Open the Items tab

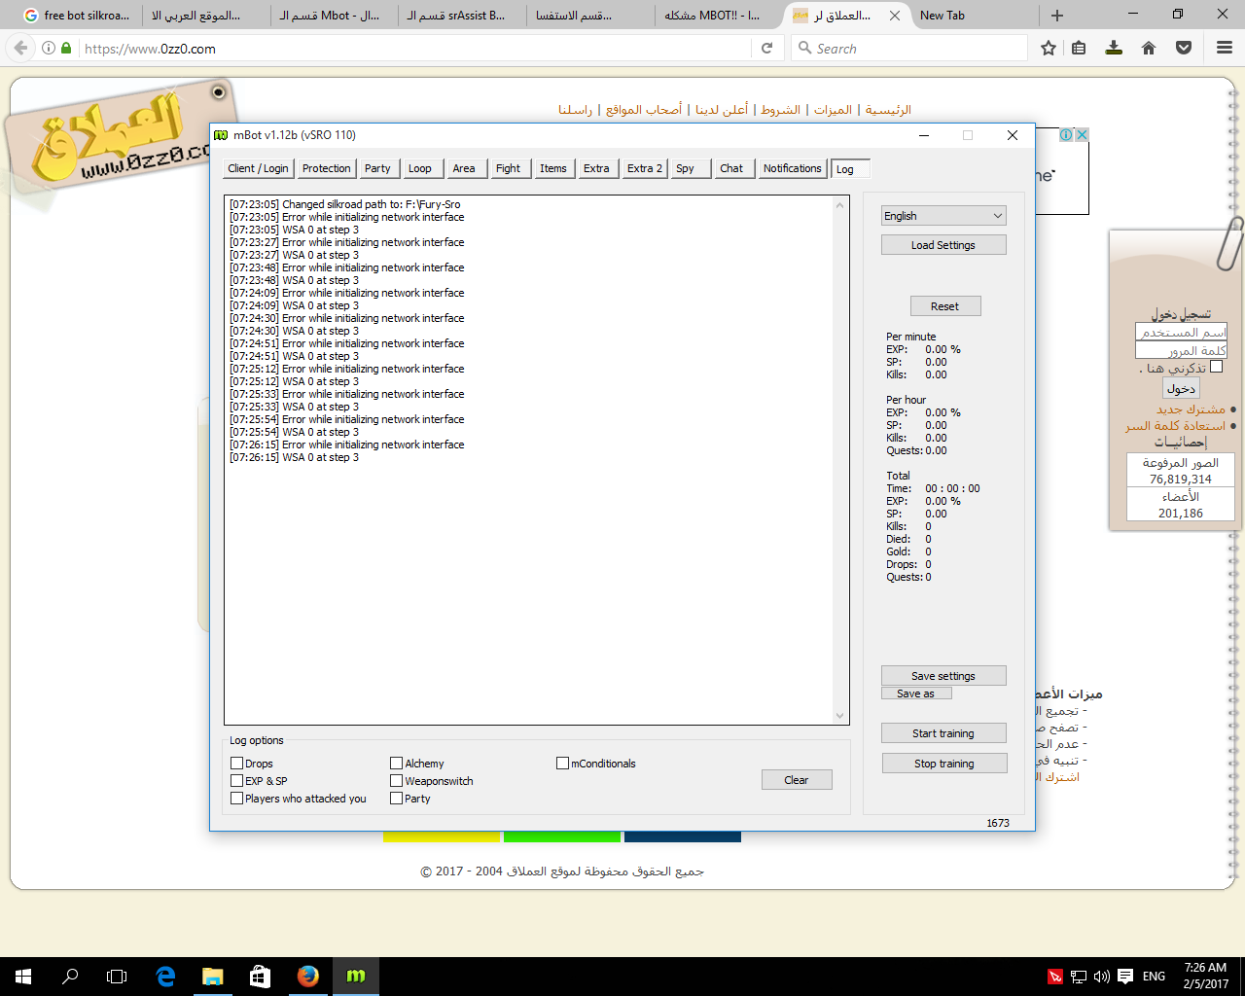[x=553, y=168]
